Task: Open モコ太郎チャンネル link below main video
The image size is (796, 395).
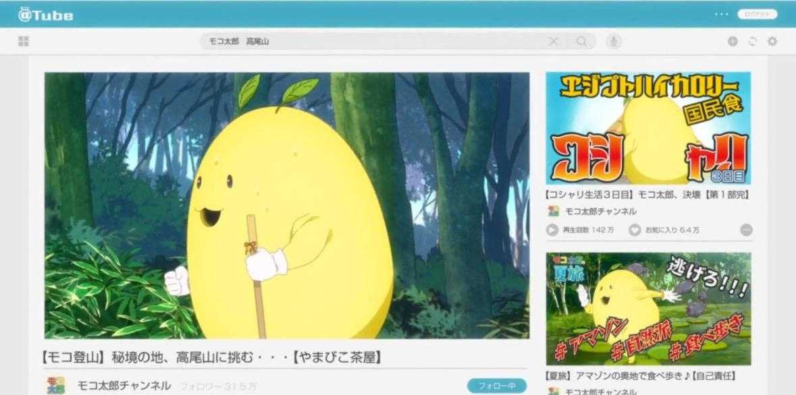Action: [x=124, y=386]
